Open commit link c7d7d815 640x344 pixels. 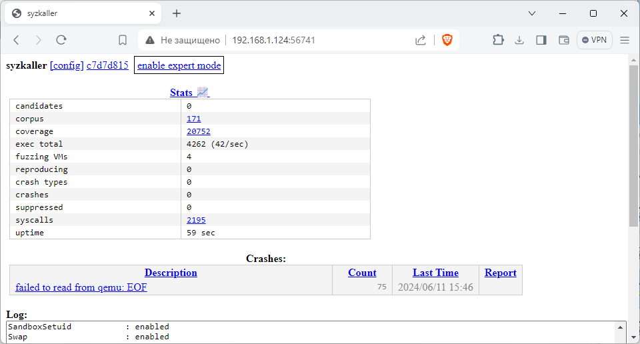107,65
